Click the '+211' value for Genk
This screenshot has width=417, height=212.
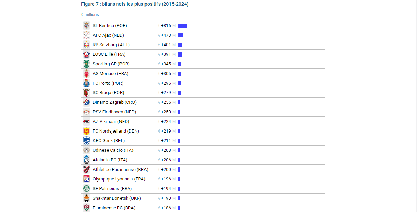pos(166,141)
